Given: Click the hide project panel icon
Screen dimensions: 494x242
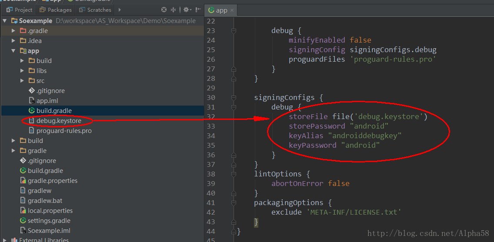Looking at the screenshot, I should [x=198, y=10].
